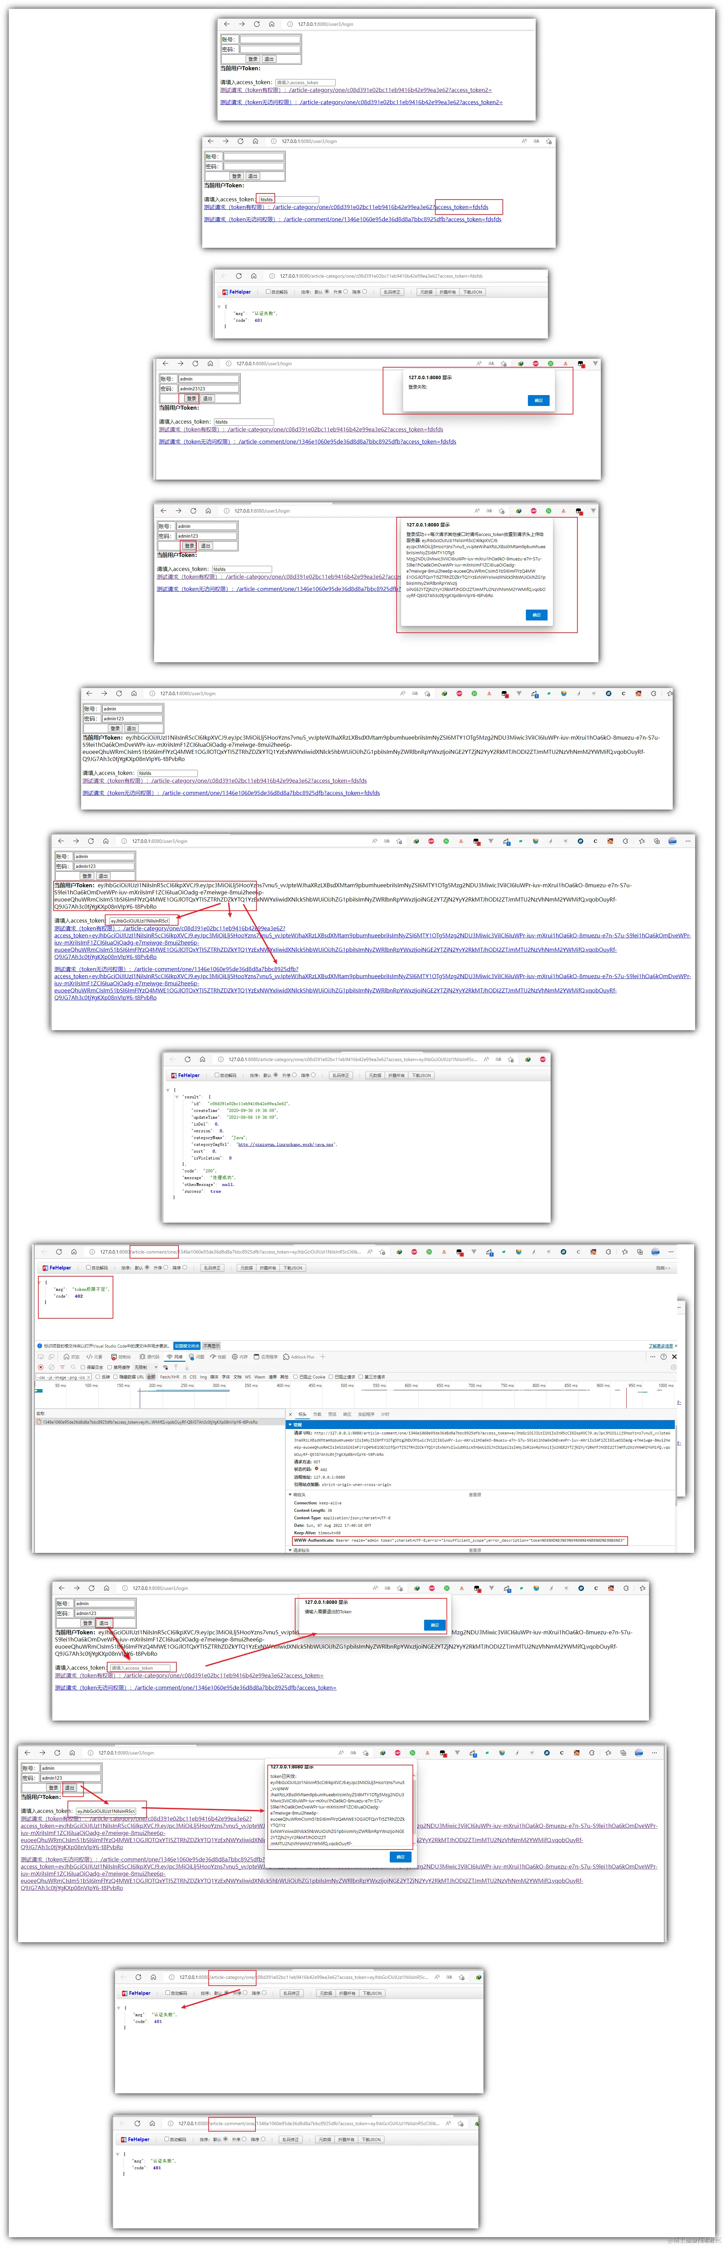
Task: Click the Fetch/XHR network filter
Action: click(x=170, y=1377)
